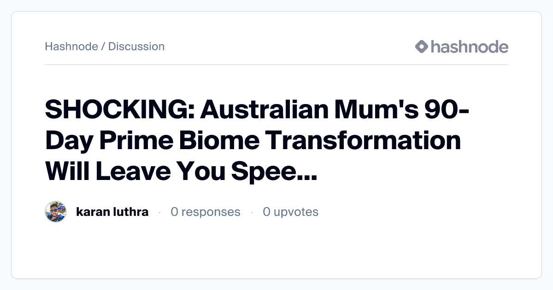
Task: Open the "Day Prime Biome Transformation" title line
Action: pos(253,141)
